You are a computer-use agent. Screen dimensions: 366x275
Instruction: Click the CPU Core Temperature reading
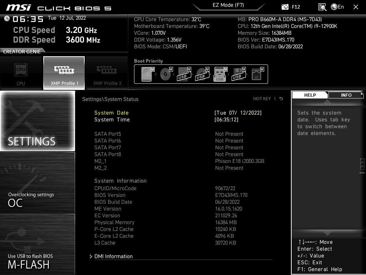167,19
